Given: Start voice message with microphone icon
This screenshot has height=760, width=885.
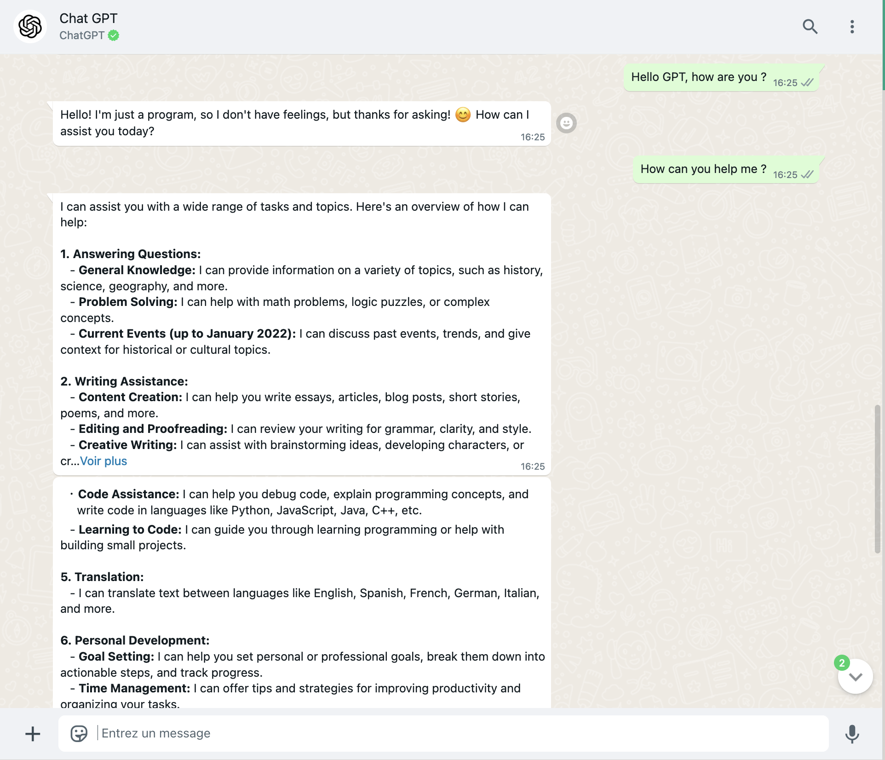Looking at the screenshot, I should 852,734.
